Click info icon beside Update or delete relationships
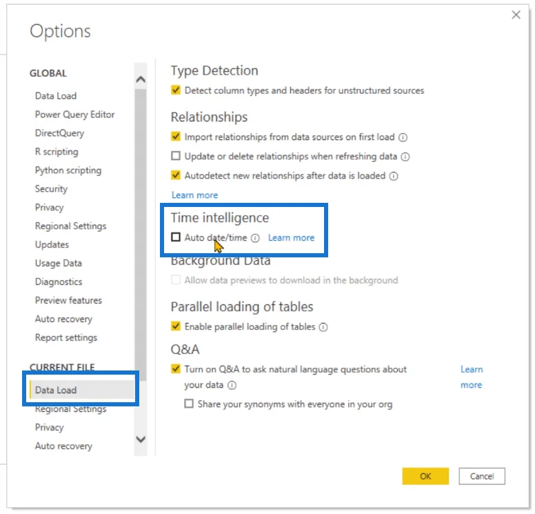 [405, 157]
